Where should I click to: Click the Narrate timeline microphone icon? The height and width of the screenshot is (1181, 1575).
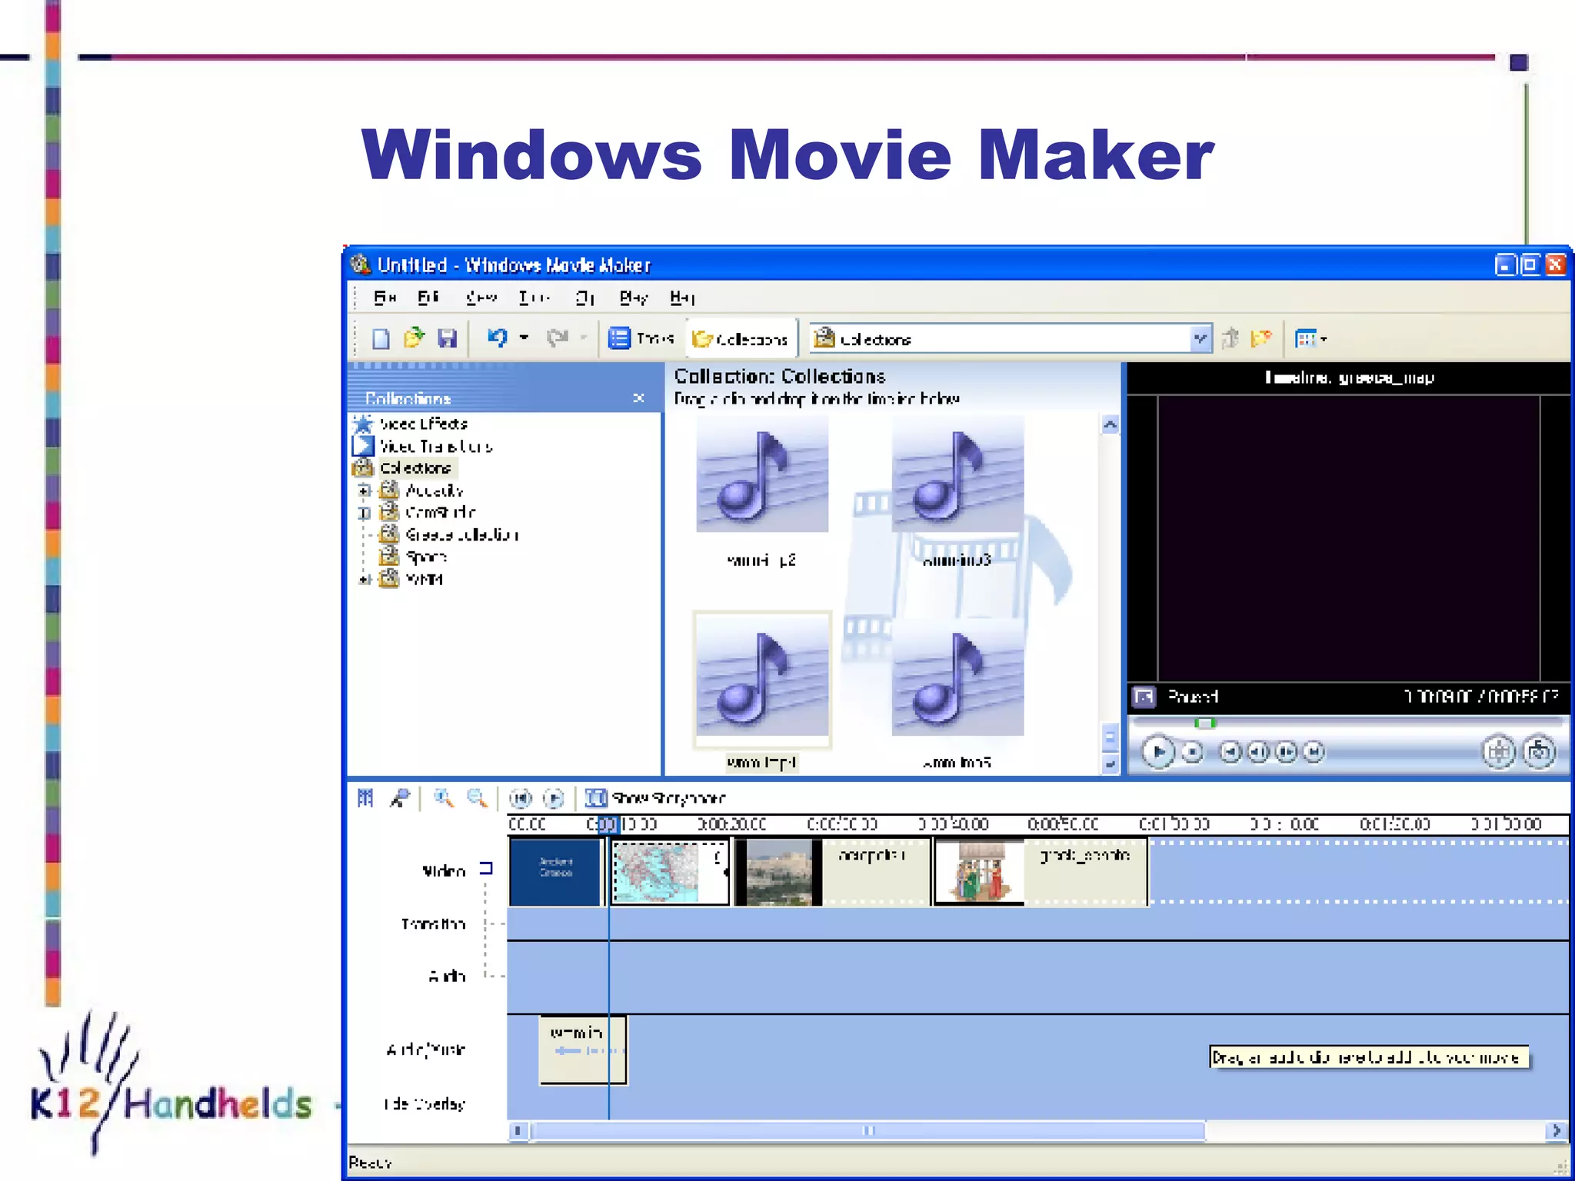(x=400, y=798)
